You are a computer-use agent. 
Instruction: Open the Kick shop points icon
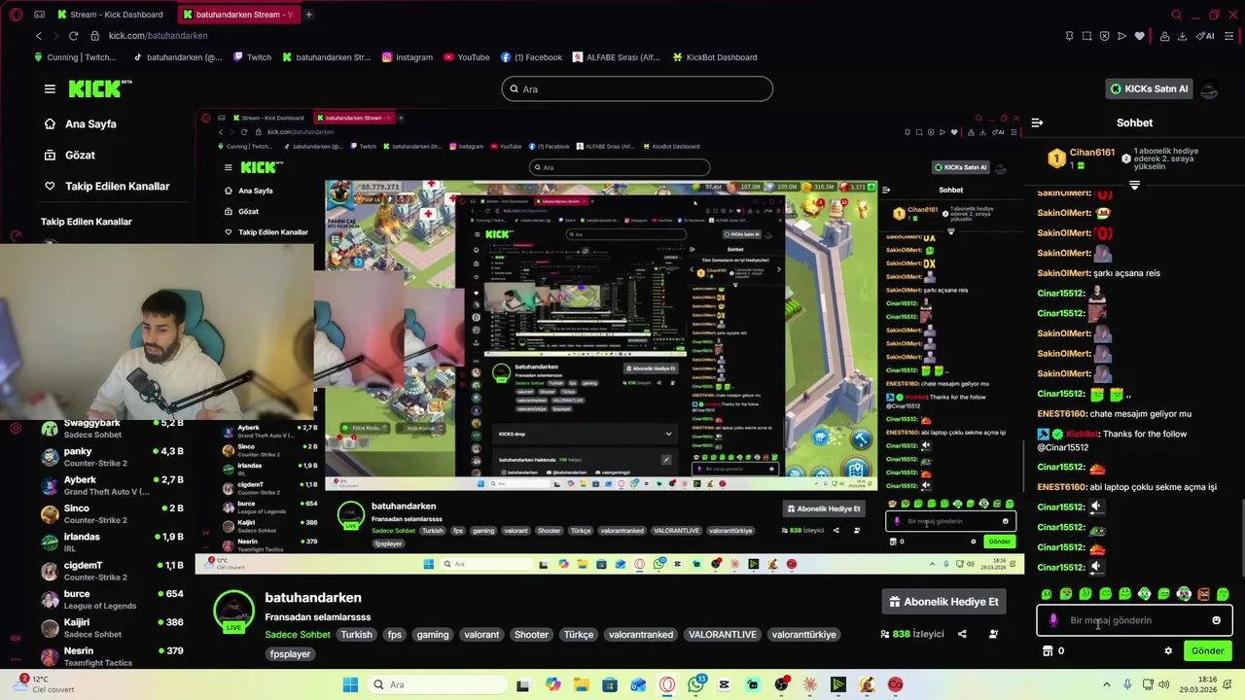(1048, 651)
